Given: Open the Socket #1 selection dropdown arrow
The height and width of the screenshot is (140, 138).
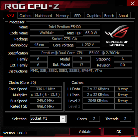Looking at the screenshot, I should (x=63, y=119).
